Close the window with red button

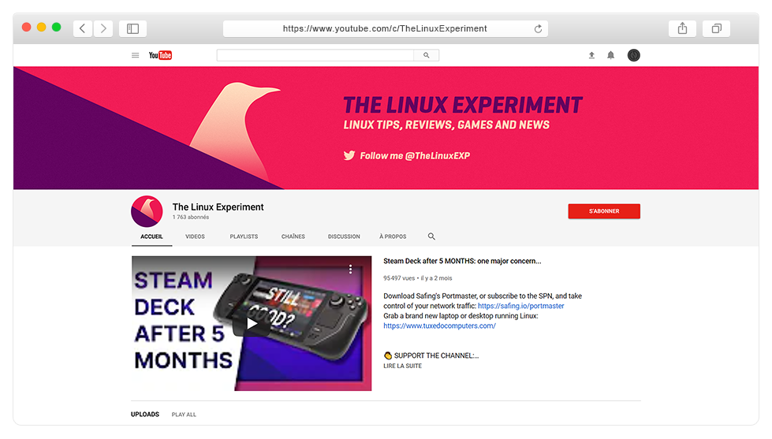tap(27, 27)
